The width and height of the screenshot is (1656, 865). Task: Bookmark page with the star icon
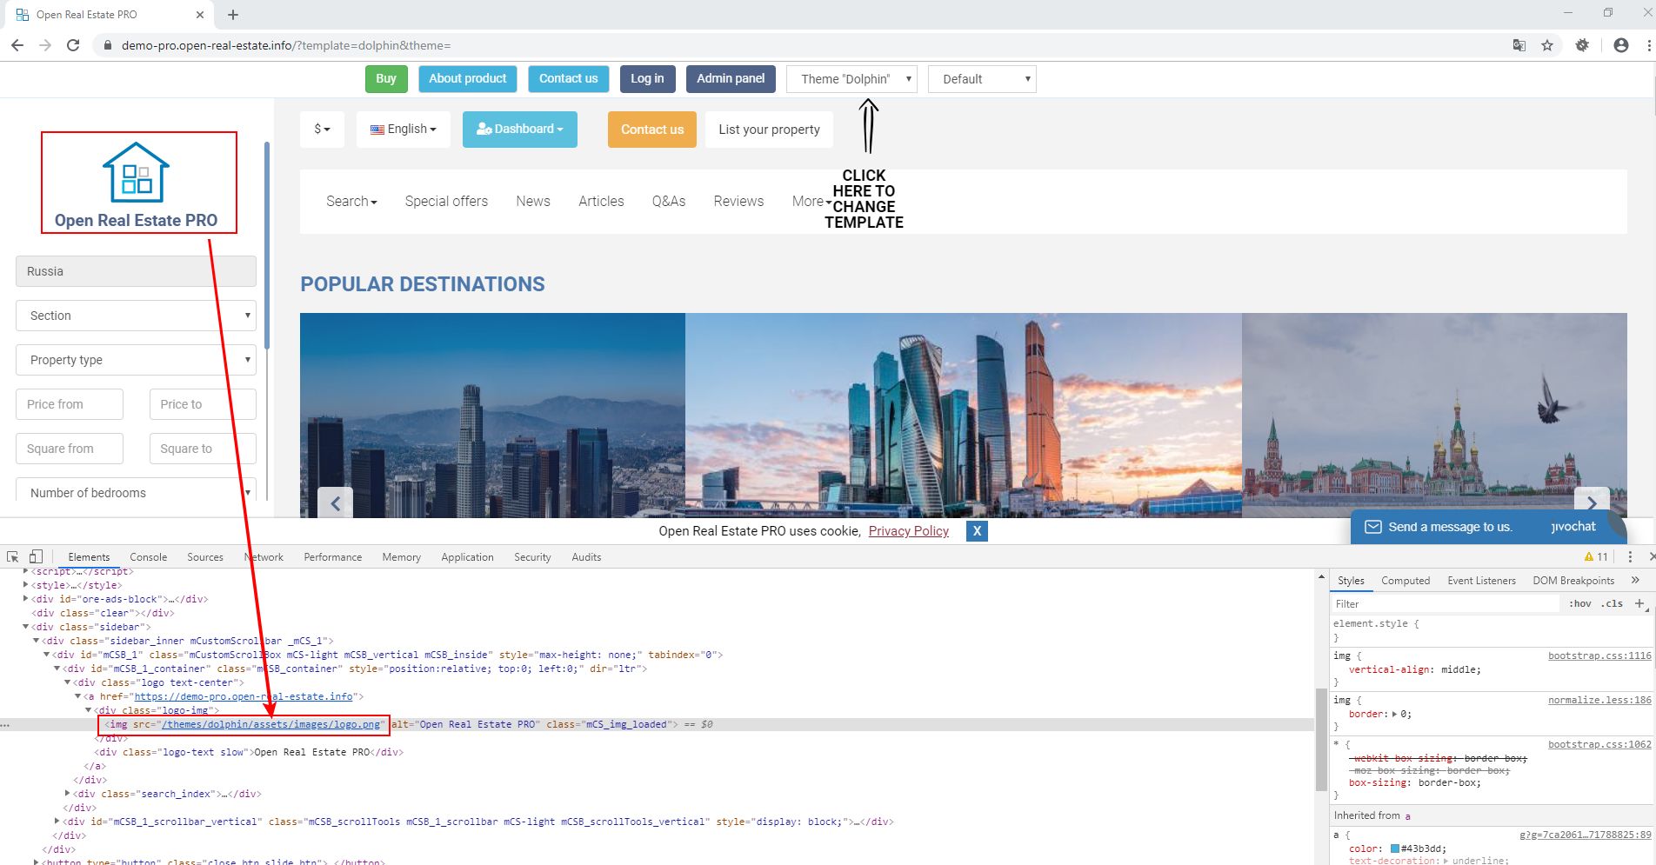1547,45
